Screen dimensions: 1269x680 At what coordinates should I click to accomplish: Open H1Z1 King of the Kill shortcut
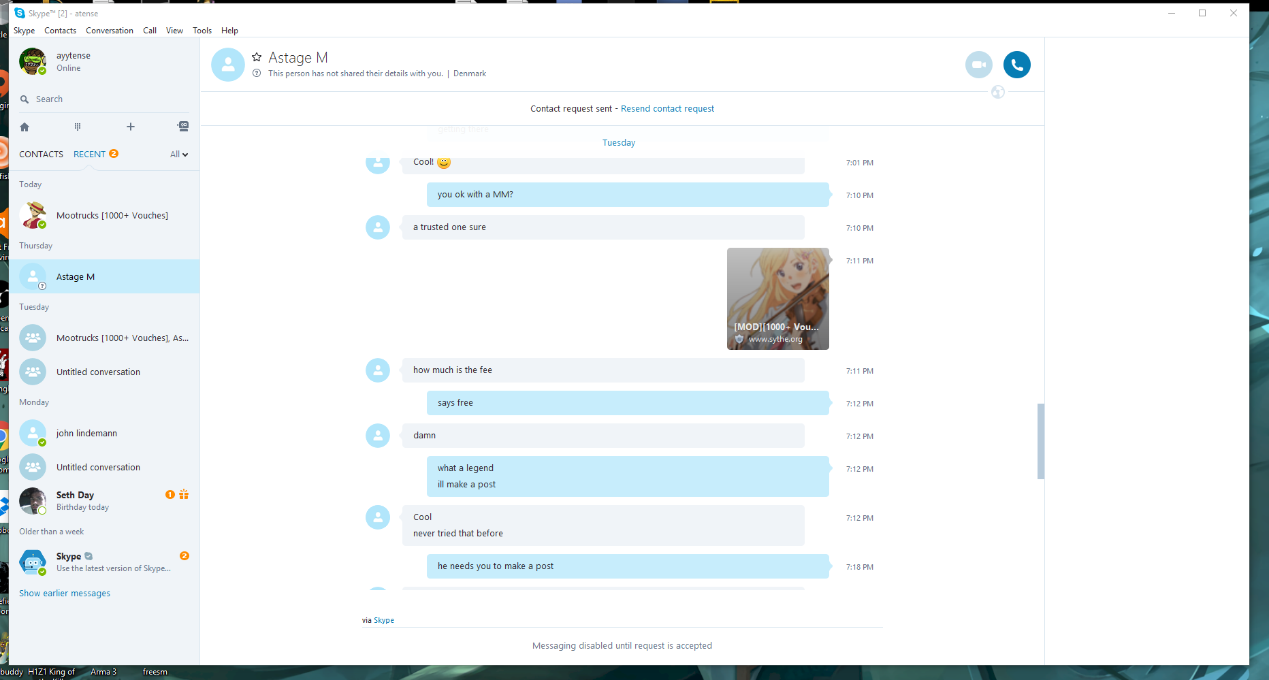pos(52,673)
